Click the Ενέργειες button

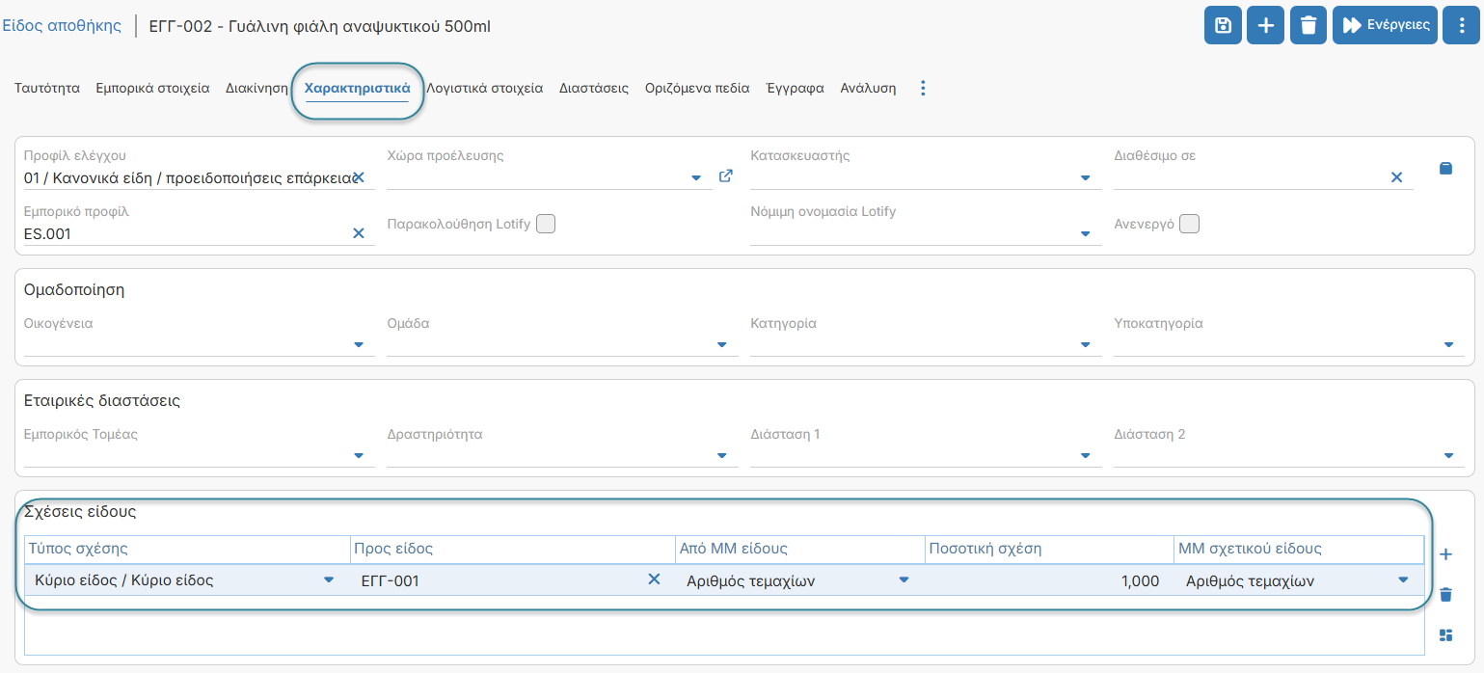click(x=1385, y=25)
